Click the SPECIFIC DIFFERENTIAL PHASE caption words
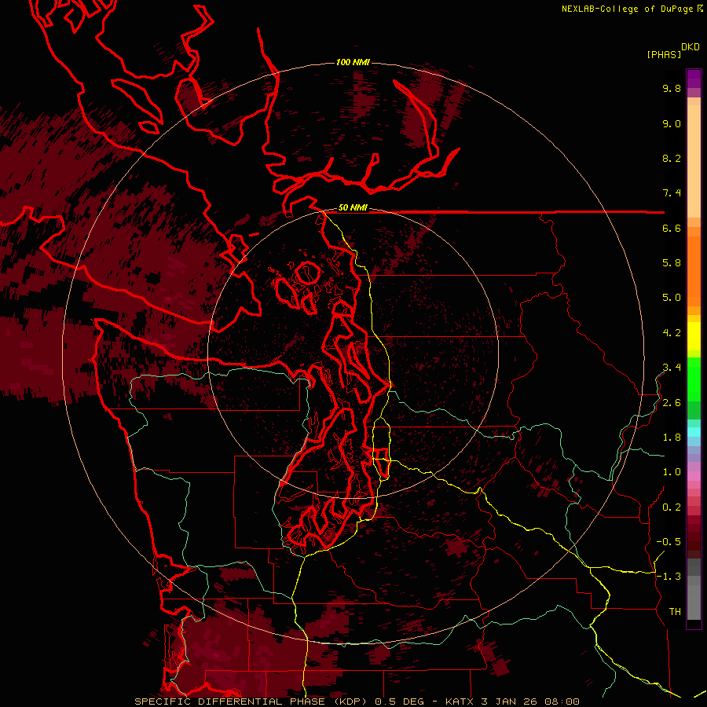707x707 pixels. pos(230,702)
